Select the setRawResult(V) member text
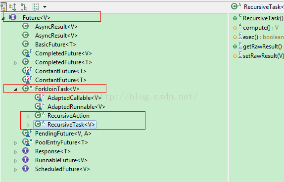Image resolution: width=284 pixels, height=182 pixels. (263, 56)
